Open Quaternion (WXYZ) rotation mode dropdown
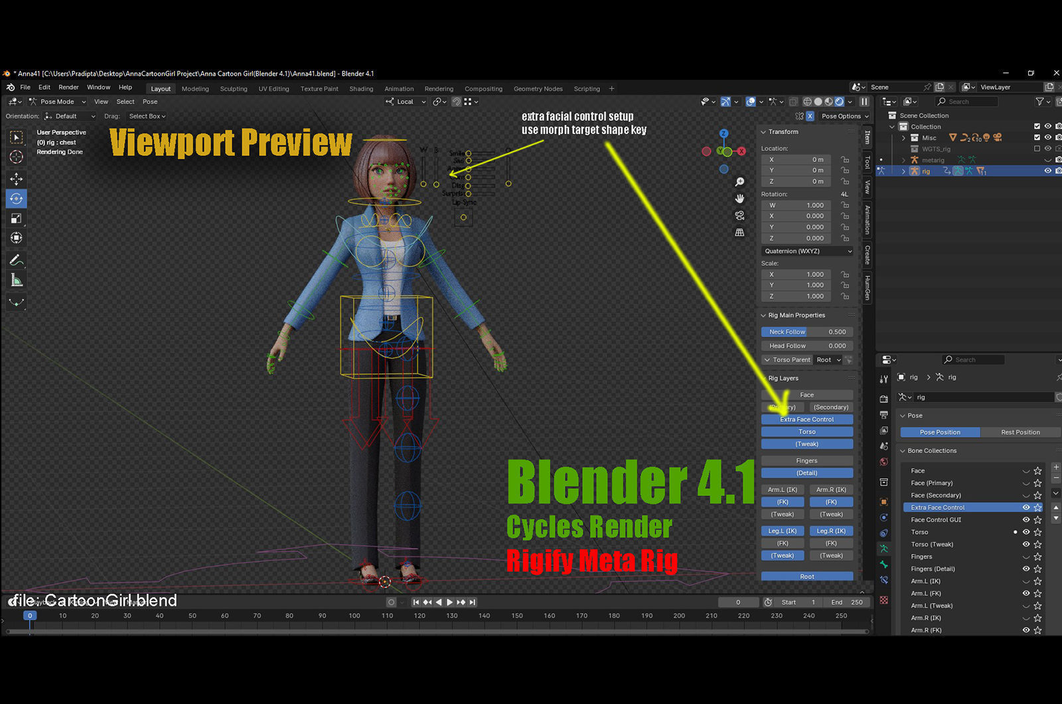 pyautogui.click(x=807, y=251)
